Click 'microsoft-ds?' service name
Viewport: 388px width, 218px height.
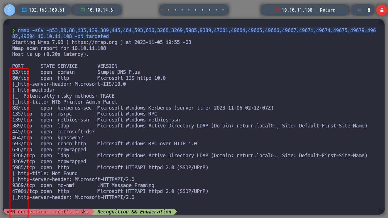click(x=76, y=132)
